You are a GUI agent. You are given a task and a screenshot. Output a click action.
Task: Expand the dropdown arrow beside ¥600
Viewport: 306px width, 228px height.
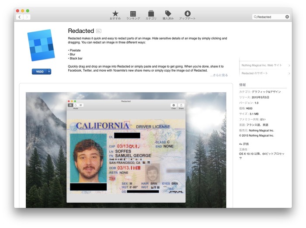[49, 72]
